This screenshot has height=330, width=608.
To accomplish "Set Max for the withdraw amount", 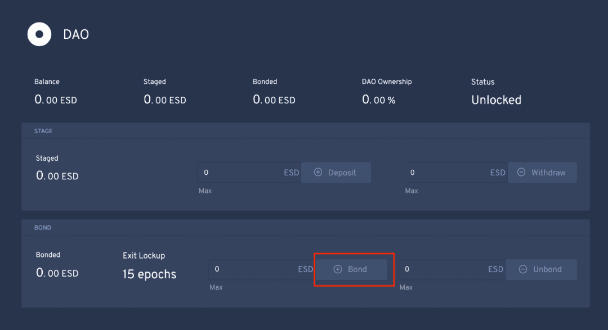I will point(412,191).
